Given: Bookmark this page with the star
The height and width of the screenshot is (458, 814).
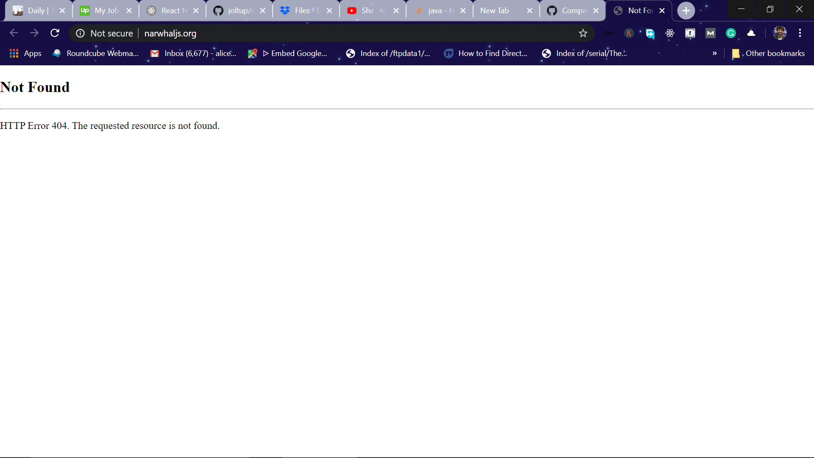Looking at the screenshot, I should (x=583, y=33).
